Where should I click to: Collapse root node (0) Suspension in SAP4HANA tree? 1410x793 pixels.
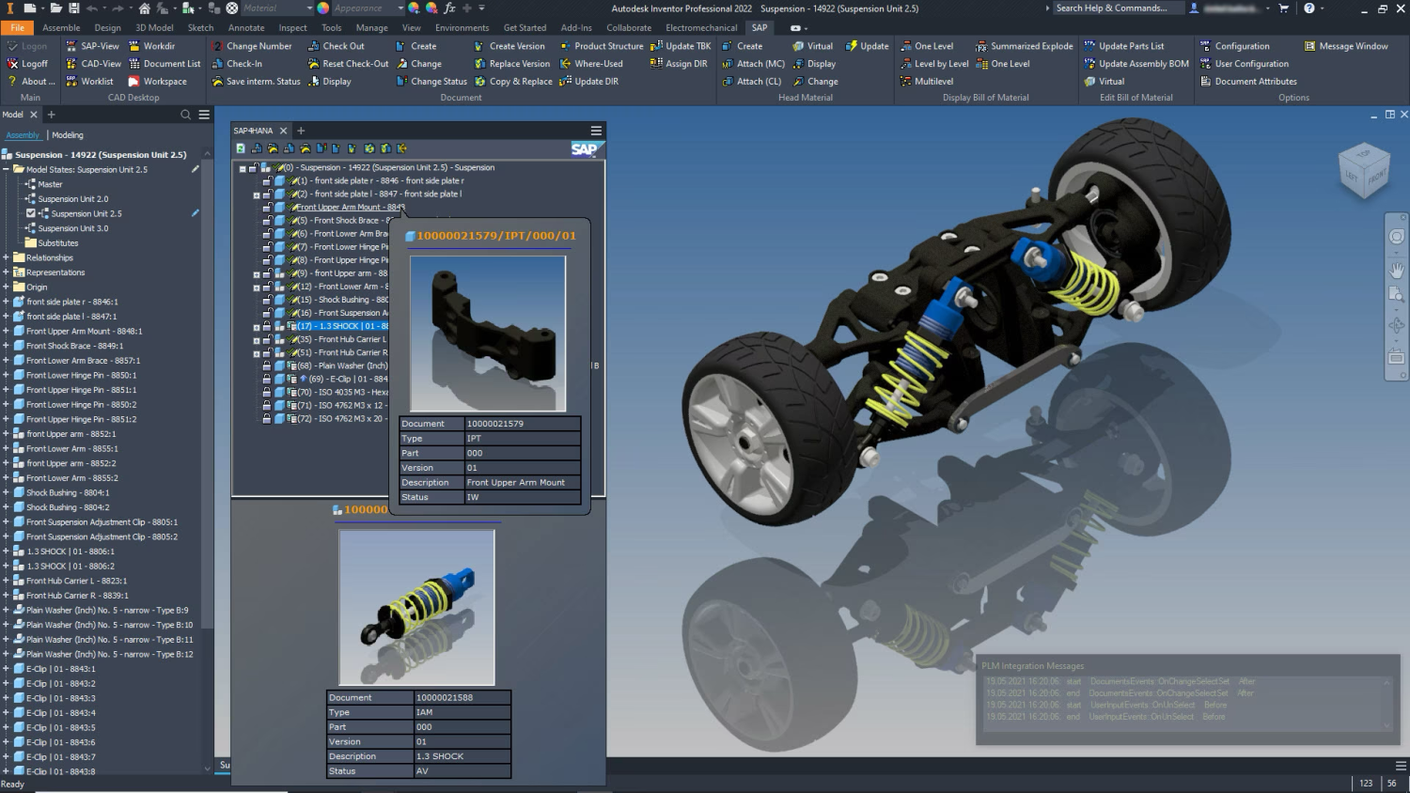pyautogui.click(x=243, y=168)
